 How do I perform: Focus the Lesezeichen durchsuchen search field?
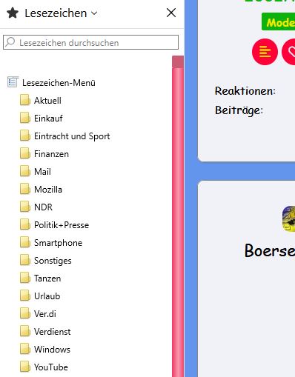coord(90,42)
